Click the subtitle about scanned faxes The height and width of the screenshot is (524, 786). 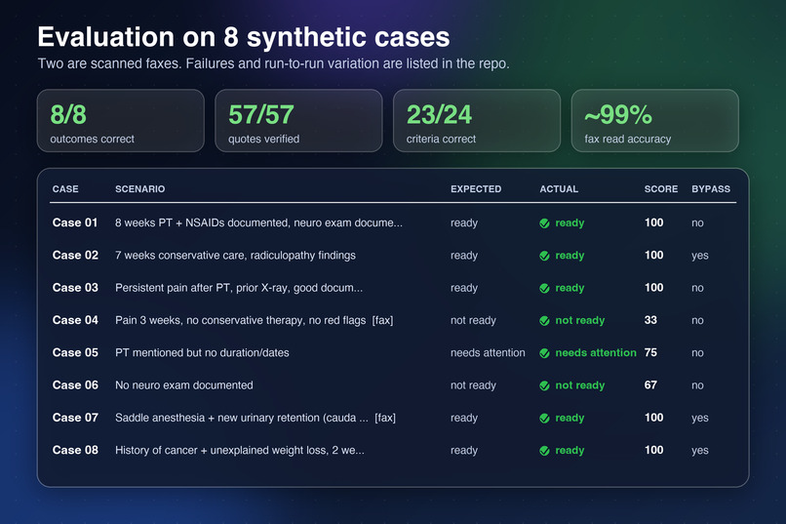point(273,64)
